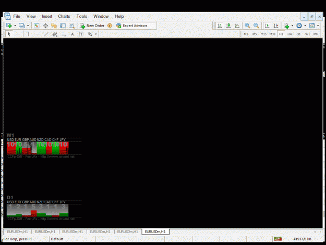
Task: Open the Insert menu
Action: (47, 16)
